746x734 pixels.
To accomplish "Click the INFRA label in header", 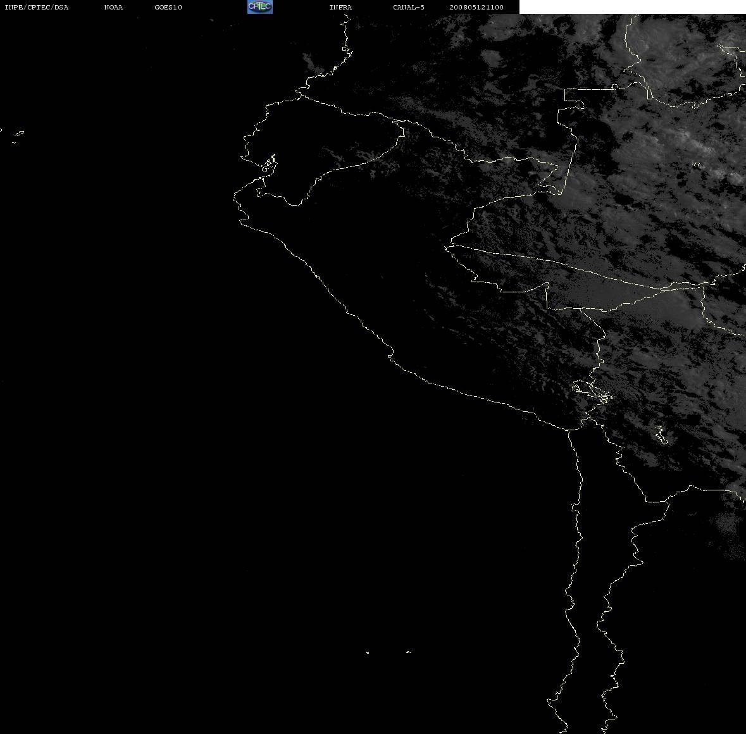I will click(x=340, y=7).
